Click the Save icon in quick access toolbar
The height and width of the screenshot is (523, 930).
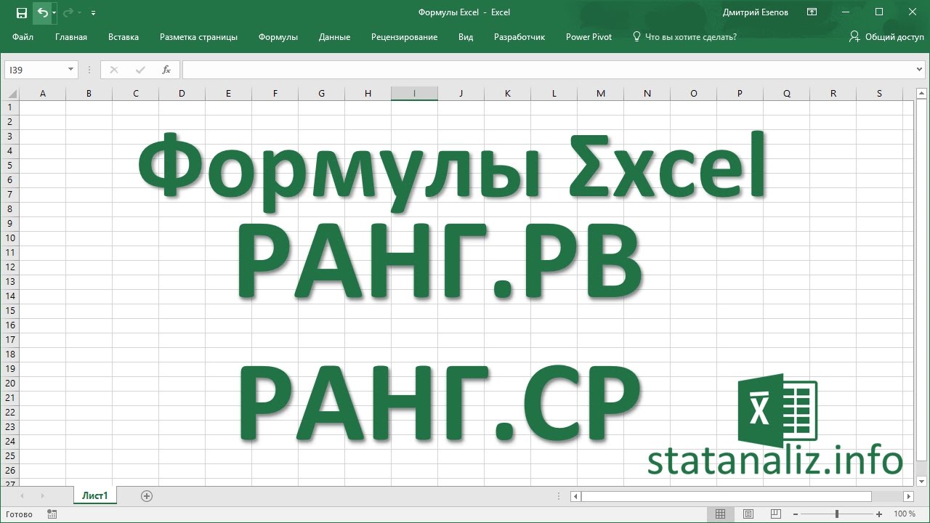click(22, 12)
